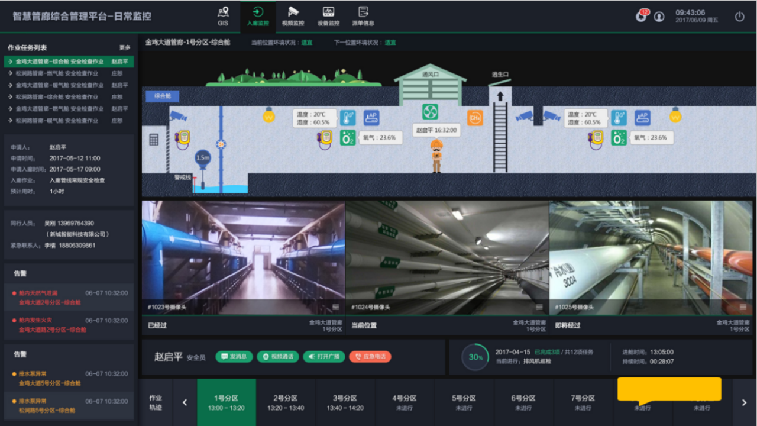This screenshot has height=426, width=757.
Task: Open the #1023号摄像头 video feed
Action: pos(244,257)
